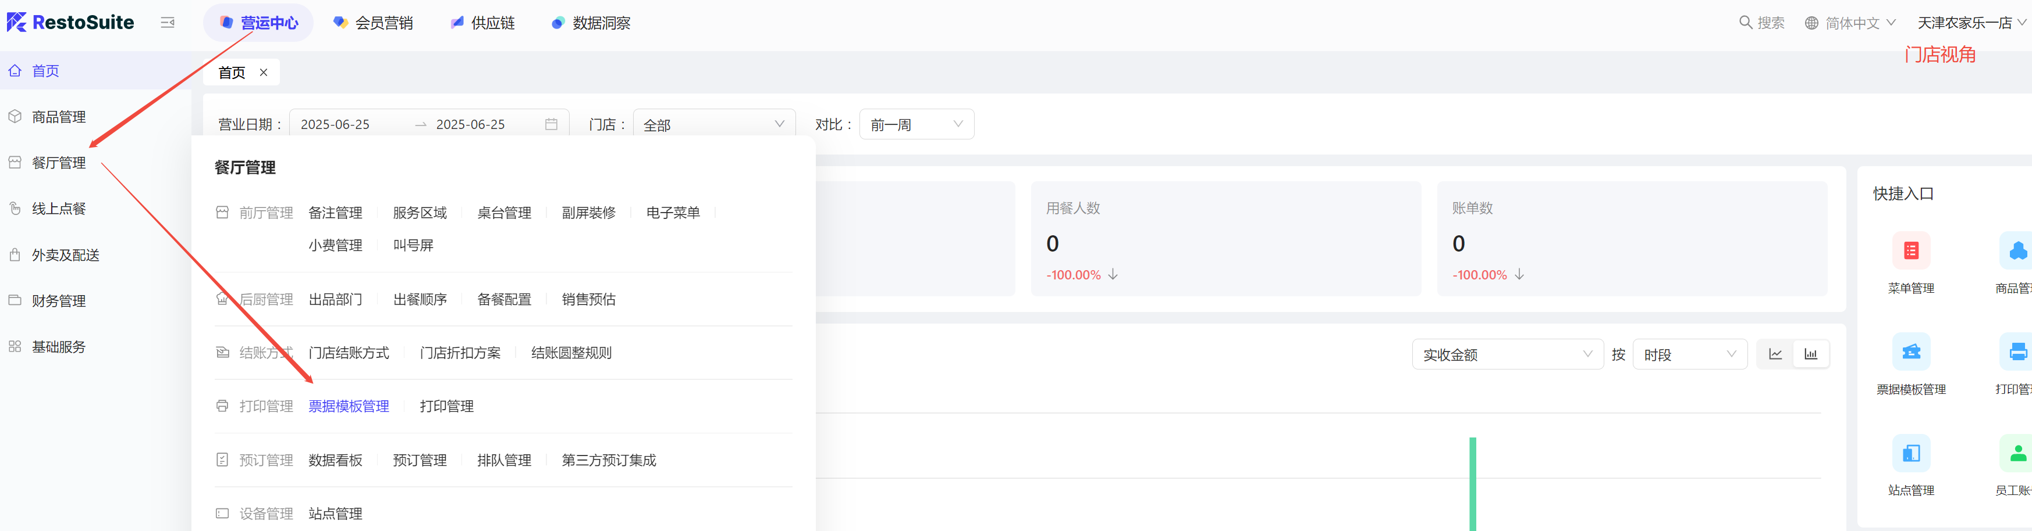The width and height of the screenshot is (2032, 531).
Task: Open 出品部门 link
Action: [x=335, y=299]
